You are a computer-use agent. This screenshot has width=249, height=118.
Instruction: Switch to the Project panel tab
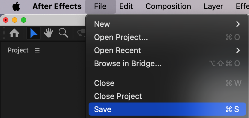pyautogui.click(x=18, y=50)
